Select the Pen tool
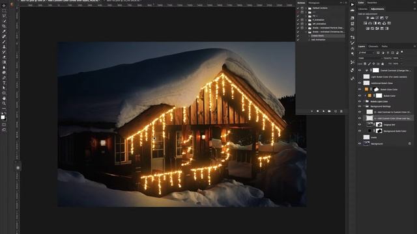417x234 pixels. pyautogui.click(x=4, y=78)
